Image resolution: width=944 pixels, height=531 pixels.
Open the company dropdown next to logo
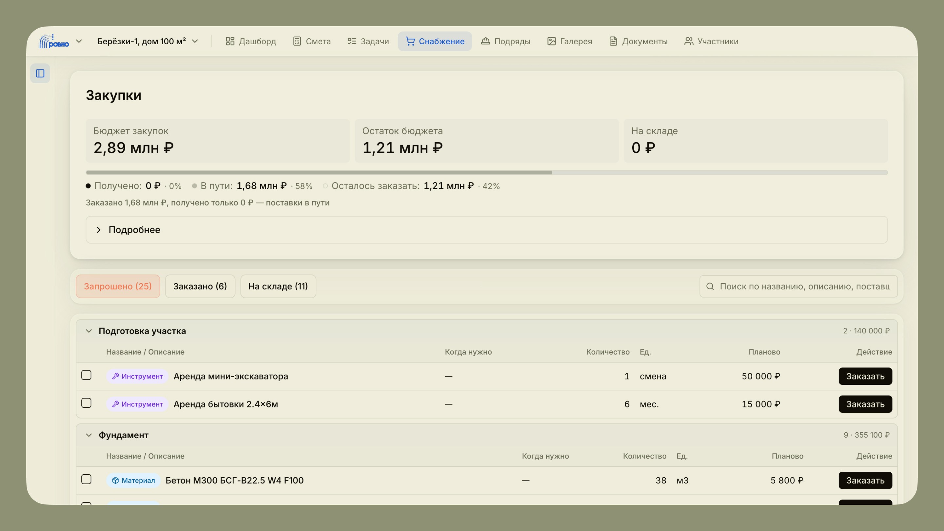[79, 41]
